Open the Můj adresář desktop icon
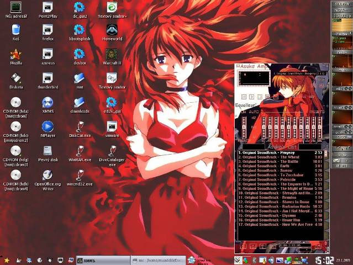This screenshot has height=265, width=353. [x=16, y=10]
